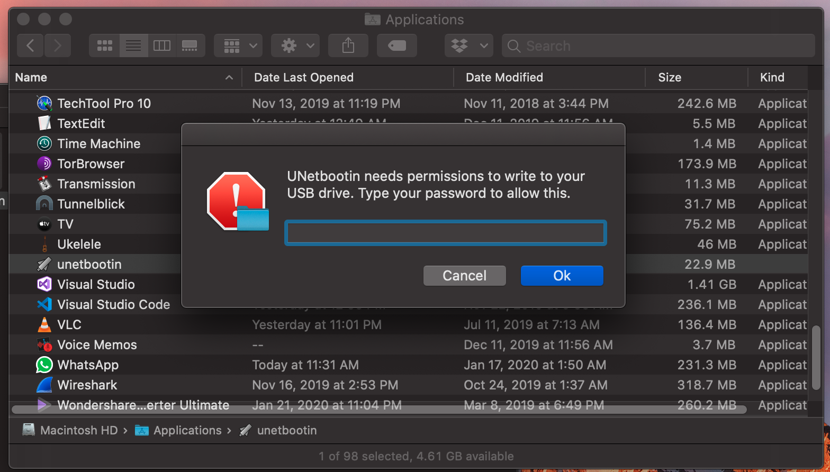Screen dimensions: 830x472
Task: Switch to gallery view
Action: 190,46
